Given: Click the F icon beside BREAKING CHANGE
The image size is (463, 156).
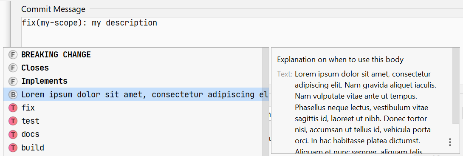Looking at the screenshot, I should point(13,55).
